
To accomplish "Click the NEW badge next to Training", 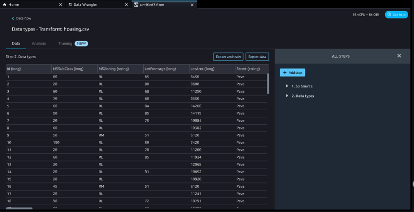I will tap(81, 43).
